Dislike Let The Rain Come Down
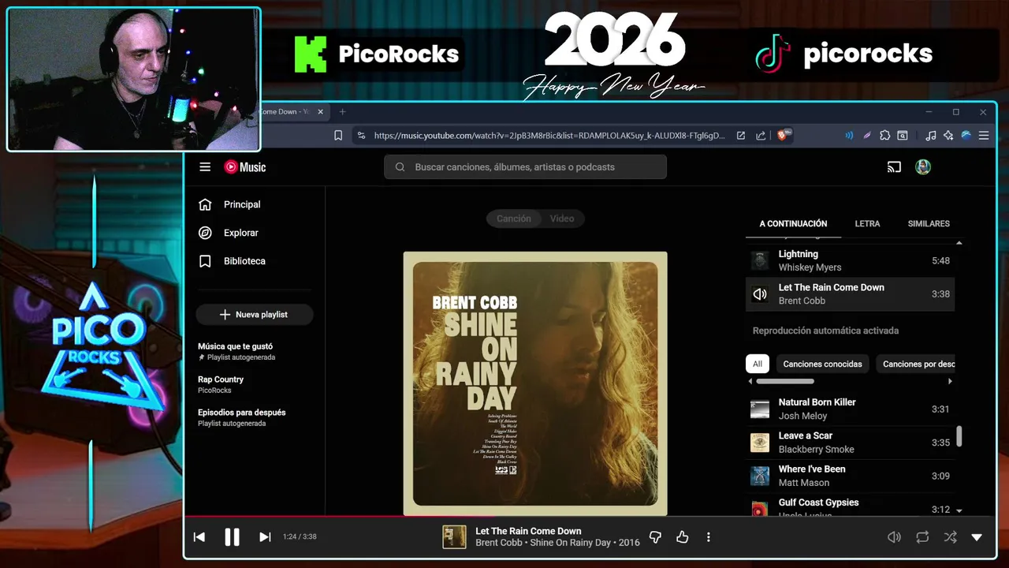 [655, 537]
